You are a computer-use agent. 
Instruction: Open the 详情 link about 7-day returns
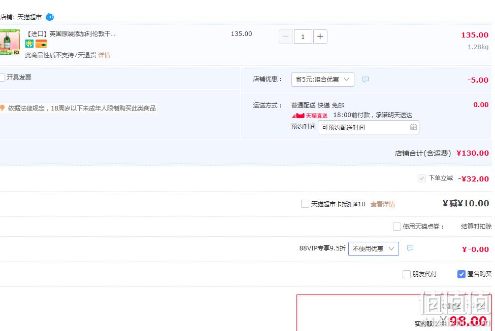[x=104, y=55]
